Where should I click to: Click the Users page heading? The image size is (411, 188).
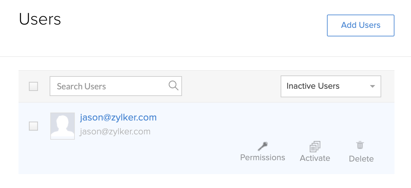pyautogui.click(x=40, y=19)
